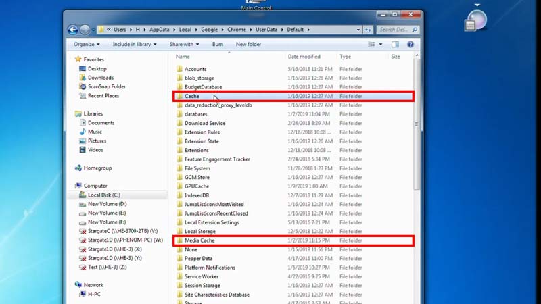Screen dimensions: 541x304
Task: Click the refresh button beside address bar
Action: pyautogui.click(x=368, y=30)
